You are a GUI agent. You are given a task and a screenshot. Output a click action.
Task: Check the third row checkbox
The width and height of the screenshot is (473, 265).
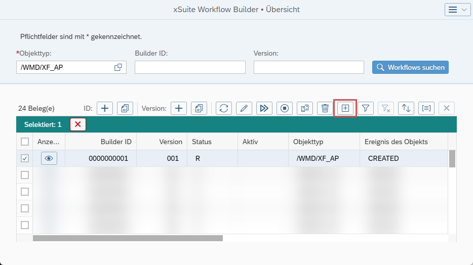pyautogui.click(x=25, y=192)
